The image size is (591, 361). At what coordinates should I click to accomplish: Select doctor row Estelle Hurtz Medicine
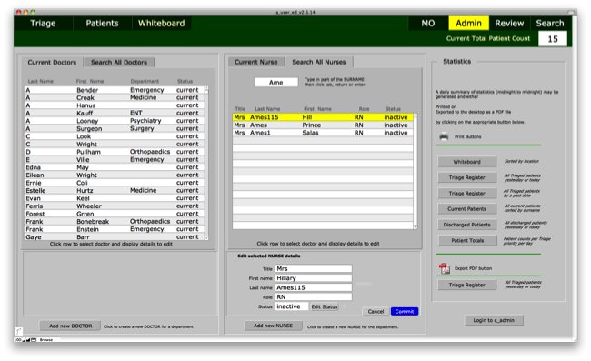[x=115, y=191]
